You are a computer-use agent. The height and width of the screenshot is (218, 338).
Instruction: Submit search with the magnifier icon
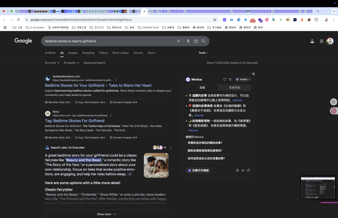(203, 41)
